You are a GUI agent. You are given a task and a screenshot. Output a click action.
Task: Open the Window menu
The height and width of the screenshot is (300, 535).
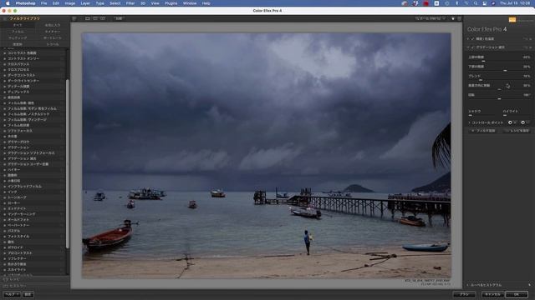tap(190, 3)
